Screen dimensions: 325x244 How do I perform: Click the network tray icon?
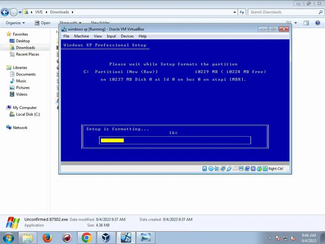coord(285,238)
